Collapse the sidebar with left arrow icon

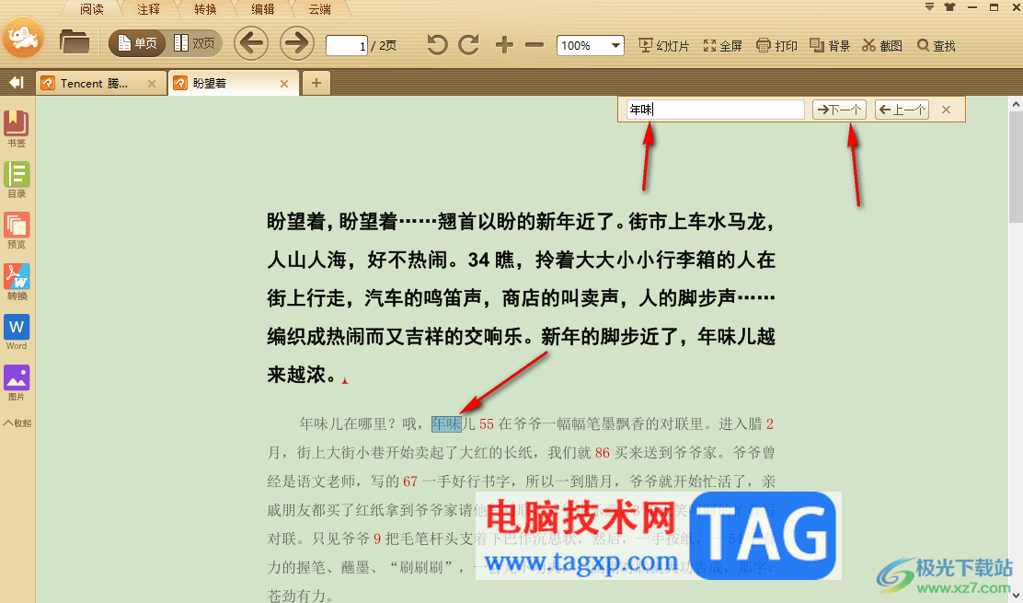pyautogui.click(x=16, y=82)
